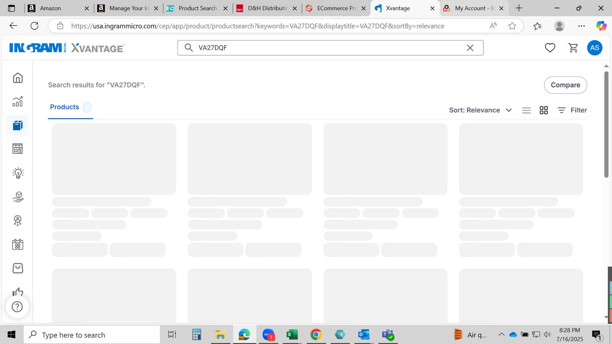Open the Edge profile icon
This screenshot has height=344, width=612.
[559, 26]
